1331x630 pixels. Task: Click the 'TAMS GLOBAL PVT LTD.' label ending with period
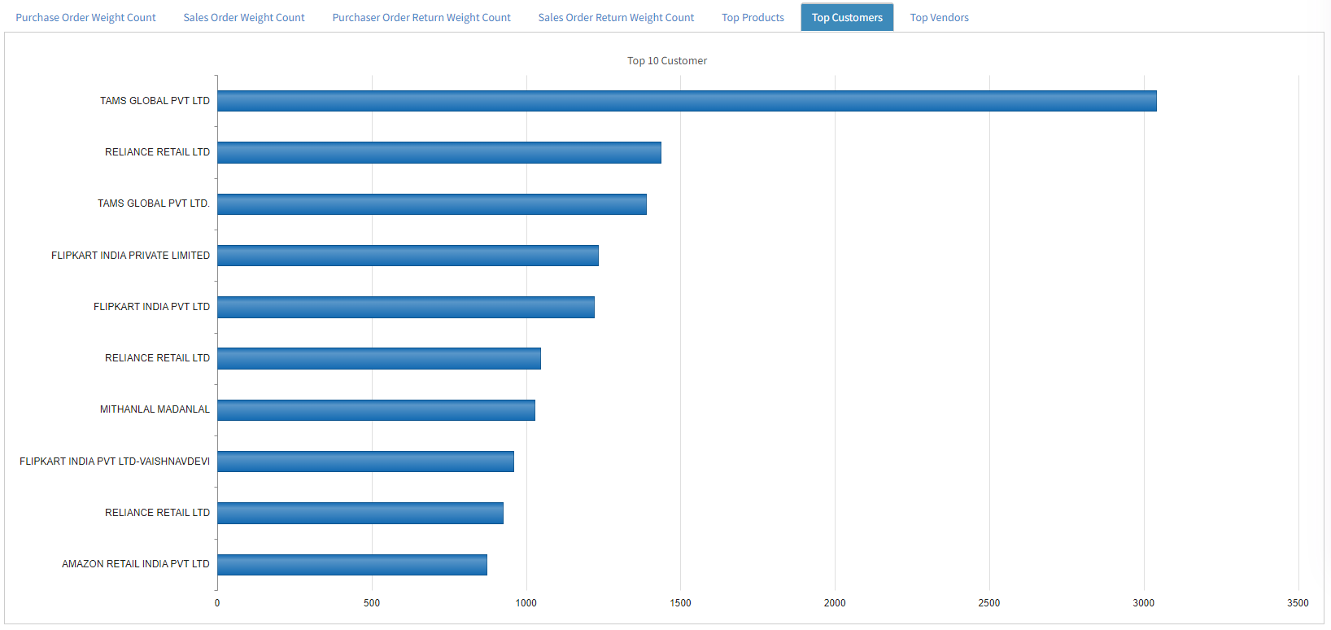[x=154, y=203]
